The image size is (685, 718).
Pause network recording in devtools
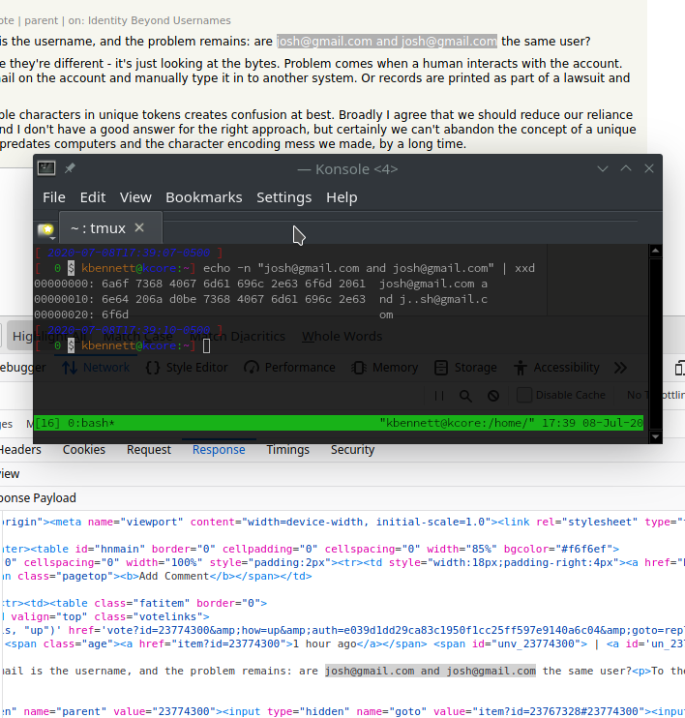[x=439, y=396]
